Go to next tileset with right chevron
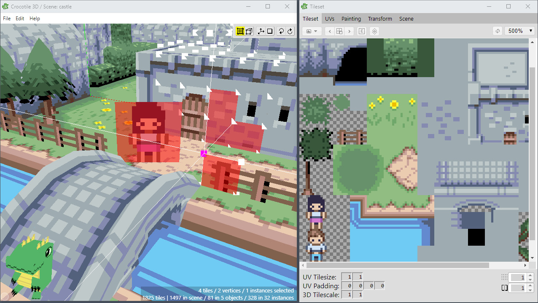The height and width of the screenshot is (303, 538). click(x=350, y=31)
